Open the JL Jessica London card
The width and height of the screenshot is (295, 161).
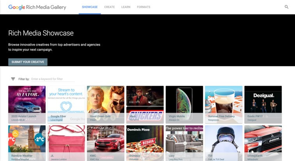pyautogui.click(x=66, y=143)
